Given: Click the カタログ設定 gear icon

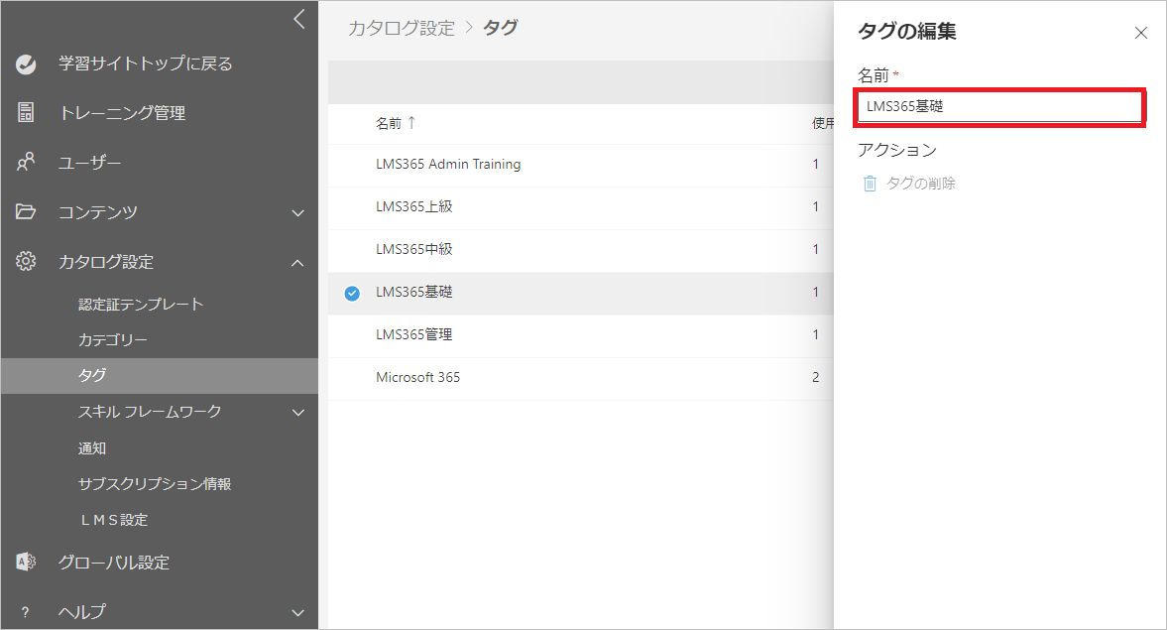Looking at the screenshot, I should [26, 261].
